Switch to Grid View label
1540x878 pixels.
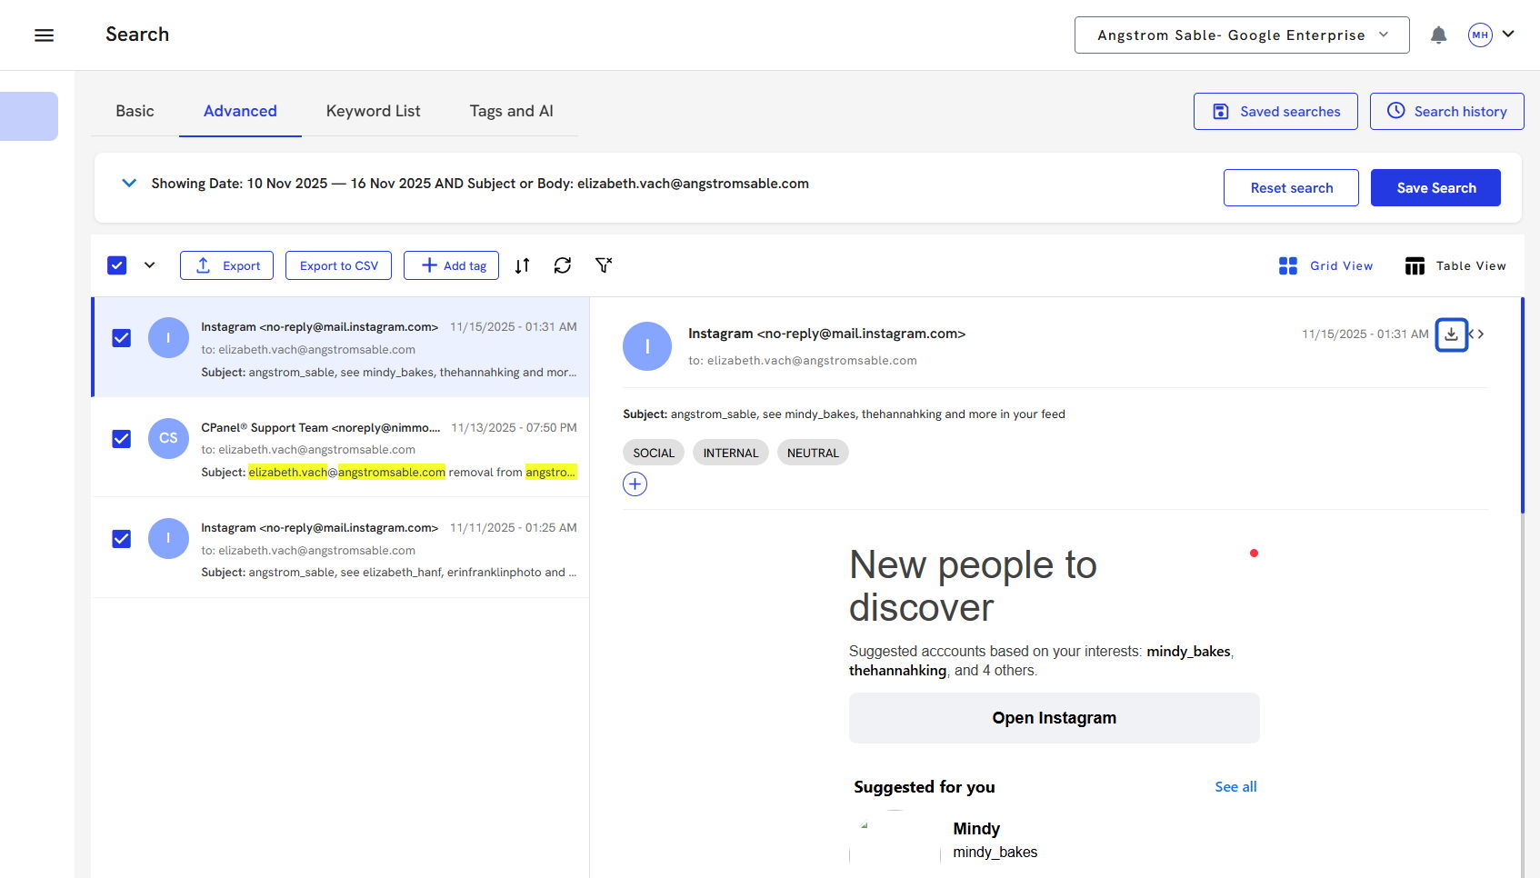(x=1341, y=266)
